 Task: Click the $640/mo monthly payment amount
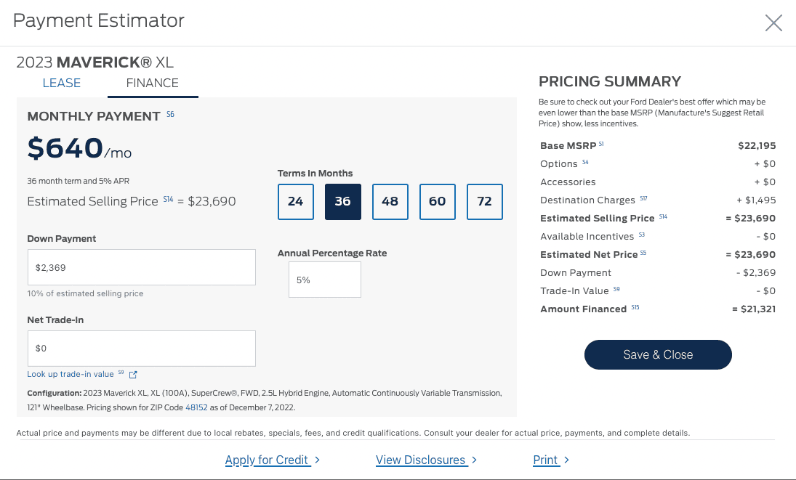pyautogui.click(x=79, y=148)
